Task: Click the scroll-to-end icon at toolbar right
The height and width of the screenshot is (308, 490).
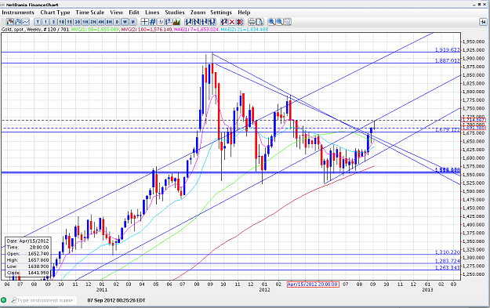Action: coord(483,22)
